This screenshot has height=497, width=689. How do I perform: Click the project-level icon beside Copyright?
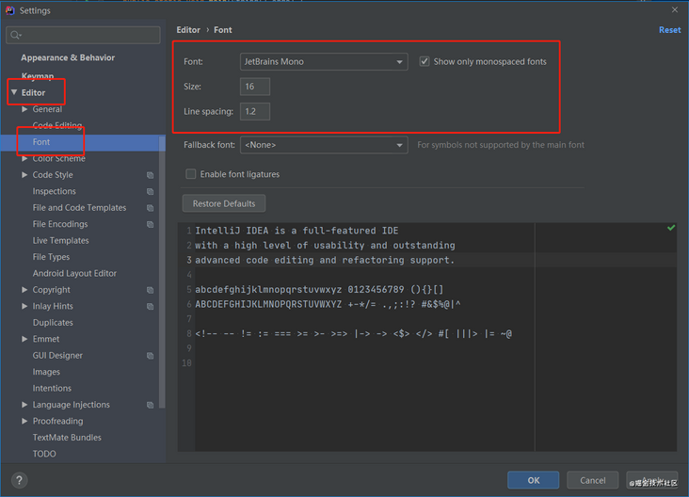pyautogui.click(x=151, y=290)
